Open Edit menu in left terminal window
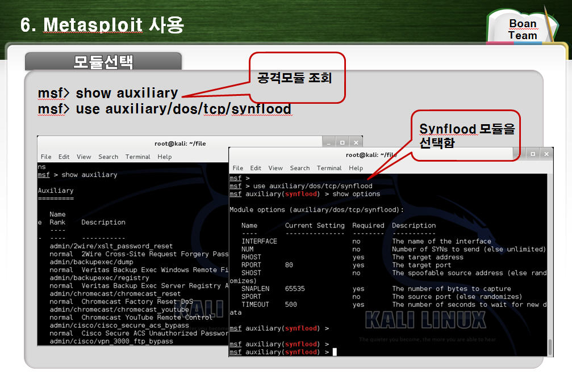 click(64, 157)
